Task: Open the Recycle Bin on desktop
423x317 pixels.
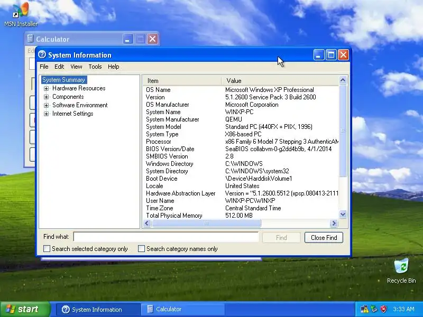Action: (401, 271)
